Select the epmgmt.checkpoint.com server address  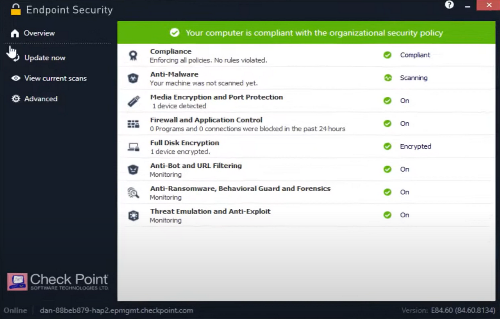[x=116, y=310]
